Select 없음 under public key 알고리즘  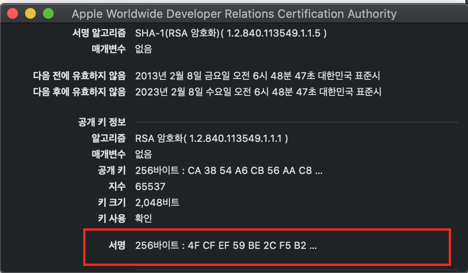point(144,154)
